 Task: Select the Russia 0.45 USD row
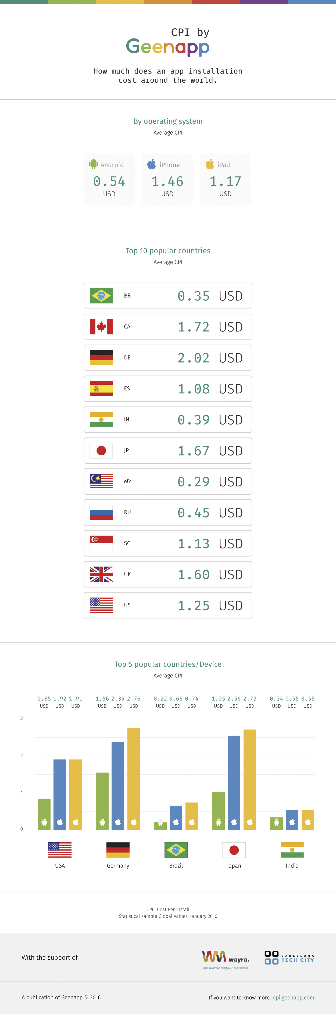168,512
